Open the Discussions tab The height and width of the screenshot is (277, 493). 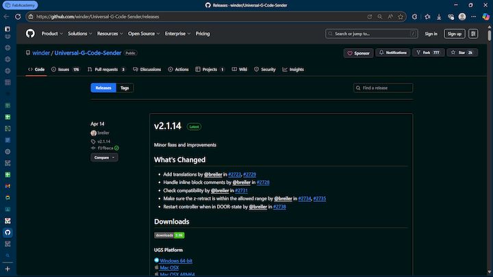click(147, 69)
